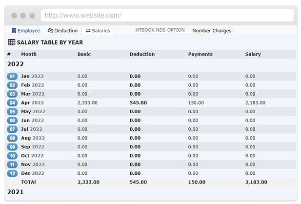This screenshot has width=301, height=204.
Task: Open HTBOOK NDS OPTION menu item
Action: pyautogui.click(x=160, y=30)
